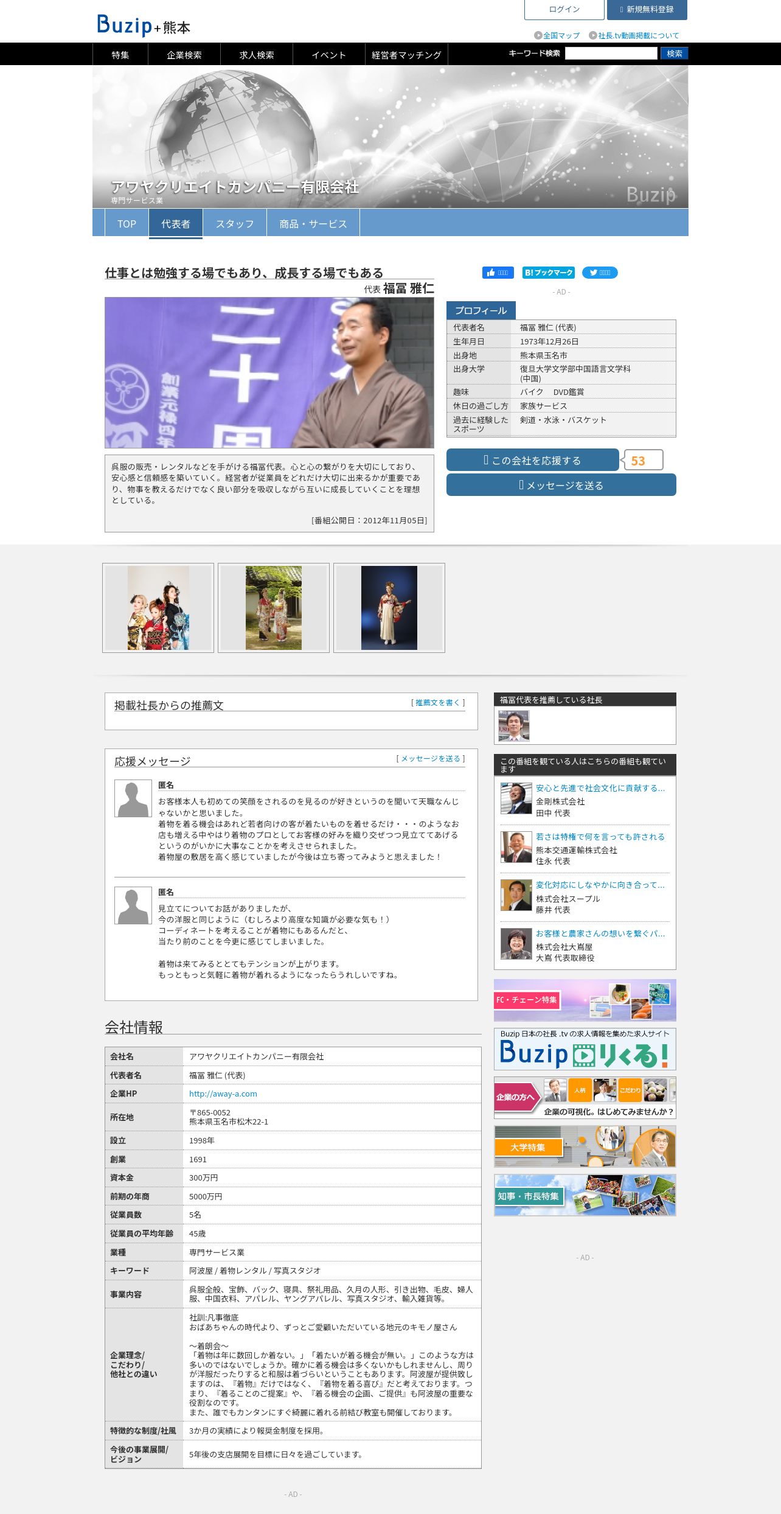Click the 金剛株式会社 company name

pyautogui.click(x=560, y=801)
